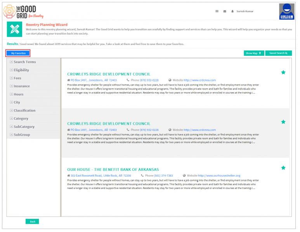Click phone number (501) 374-7383

[163, 175]
